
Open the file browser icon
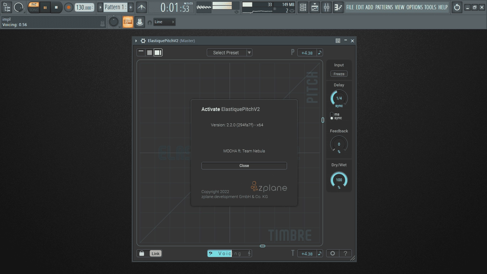[x=6, y=7]
